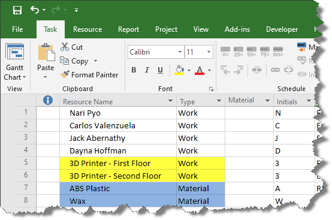This screenshot has width=332, height=220.
Task: Open Resource Name column filter dropdown
Action: click(170, 101)
